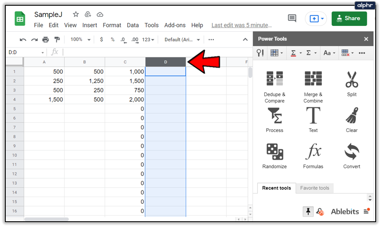Open the Format menu
Image resolution: width=381 pixels, height=227 pixels.
[x=112, y=25]
